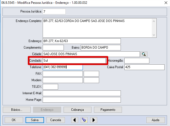Screen dimensions: 170x126
Task: Edit the Endereço field with BR 277
Action: pos(82,41)
